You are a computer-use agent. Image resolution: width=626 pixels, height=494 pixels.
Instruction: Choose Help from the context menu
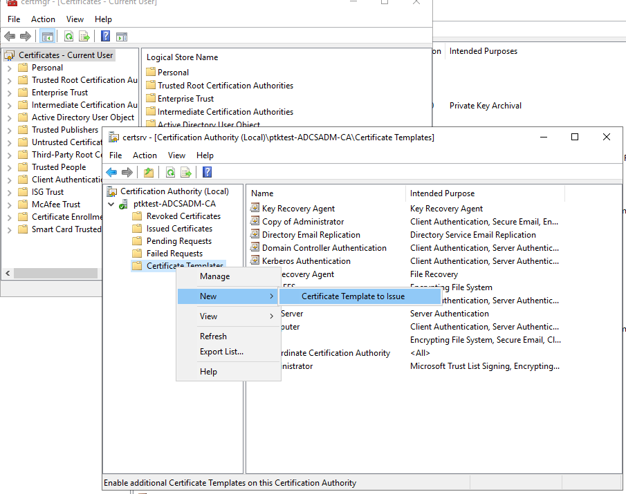coord(228,372)
